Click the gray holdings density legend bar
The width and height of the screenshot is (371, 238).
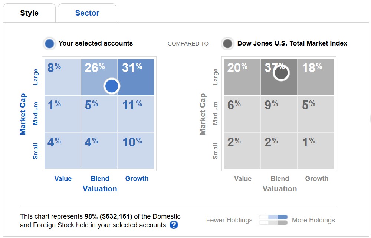[x=273, y=222]
